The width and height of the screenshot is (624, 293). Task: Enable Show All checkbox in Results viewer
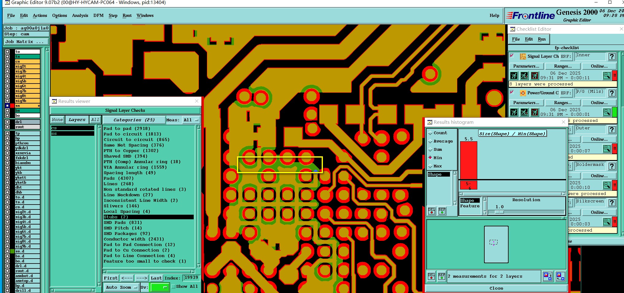click(x=173, y=287)
